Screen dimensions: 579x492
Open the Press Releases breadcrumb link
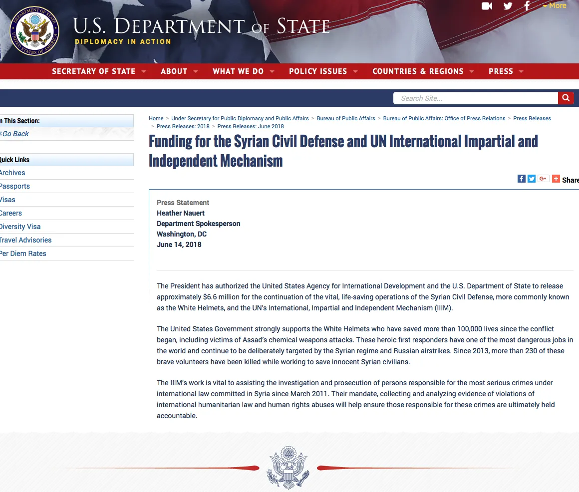[532, 118]
